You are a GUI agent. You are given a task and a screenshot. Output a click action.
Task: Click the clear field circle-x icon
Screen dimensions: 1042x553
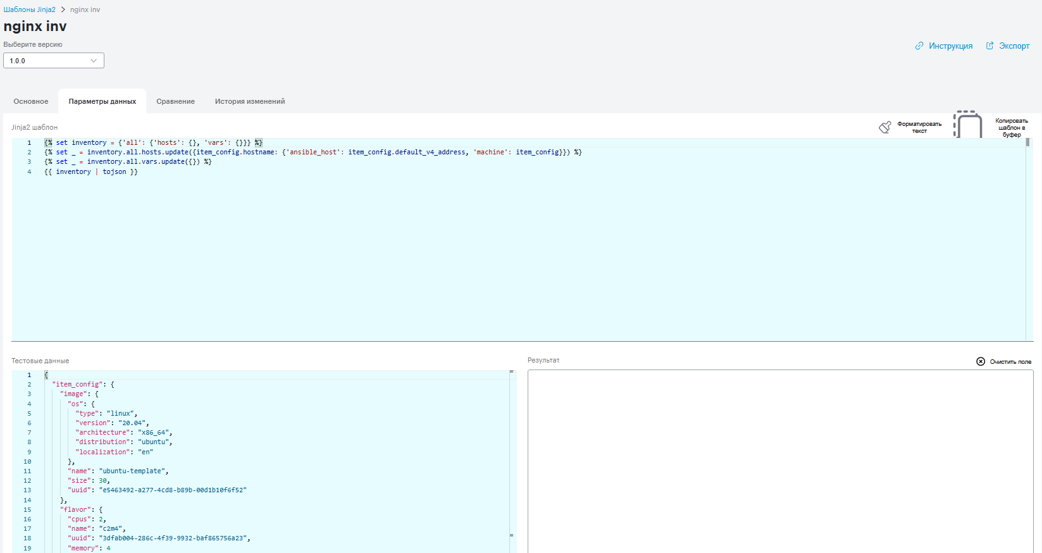[x=981, y=361]
